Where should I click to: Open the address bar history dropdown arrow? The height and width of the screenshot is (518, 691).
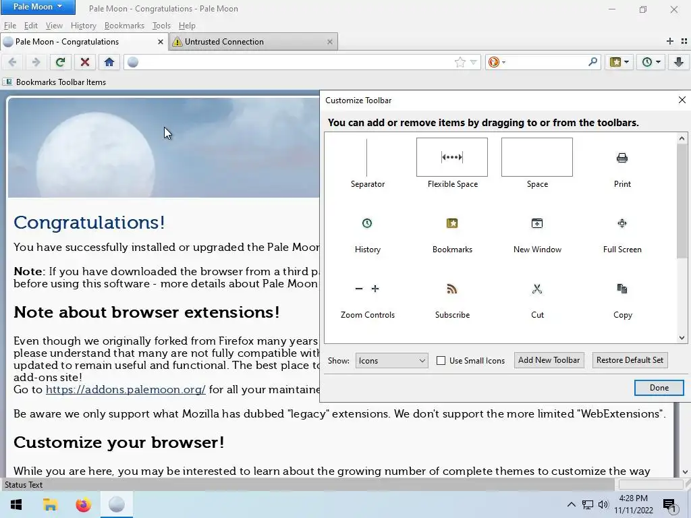click(x=473, y=63)
